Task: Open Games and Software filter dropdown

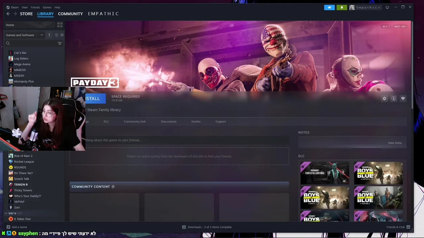Action: 25,35
